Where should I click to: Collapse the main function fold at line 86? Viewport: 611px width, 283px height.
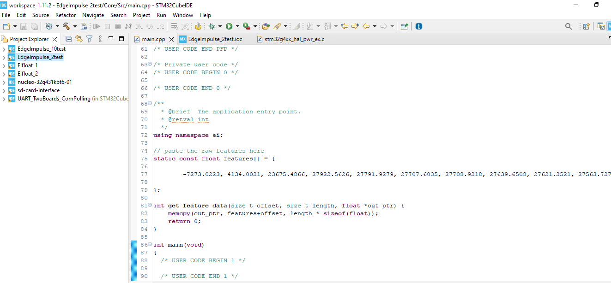pyautogui.click(x=150, y=245)
